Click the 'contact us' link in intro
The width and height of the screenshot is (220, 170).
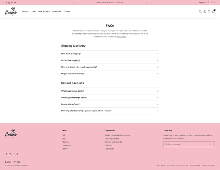(122, 37)
